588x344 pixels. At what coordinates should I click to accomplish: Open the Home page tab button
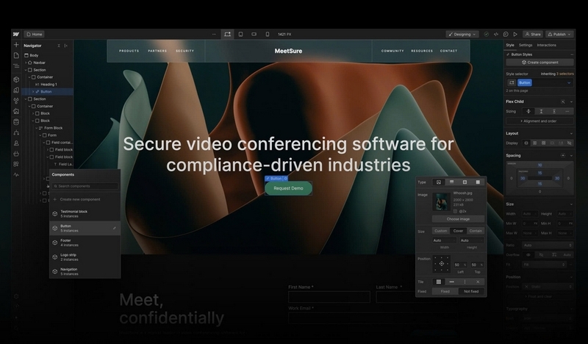coord(35,34)
